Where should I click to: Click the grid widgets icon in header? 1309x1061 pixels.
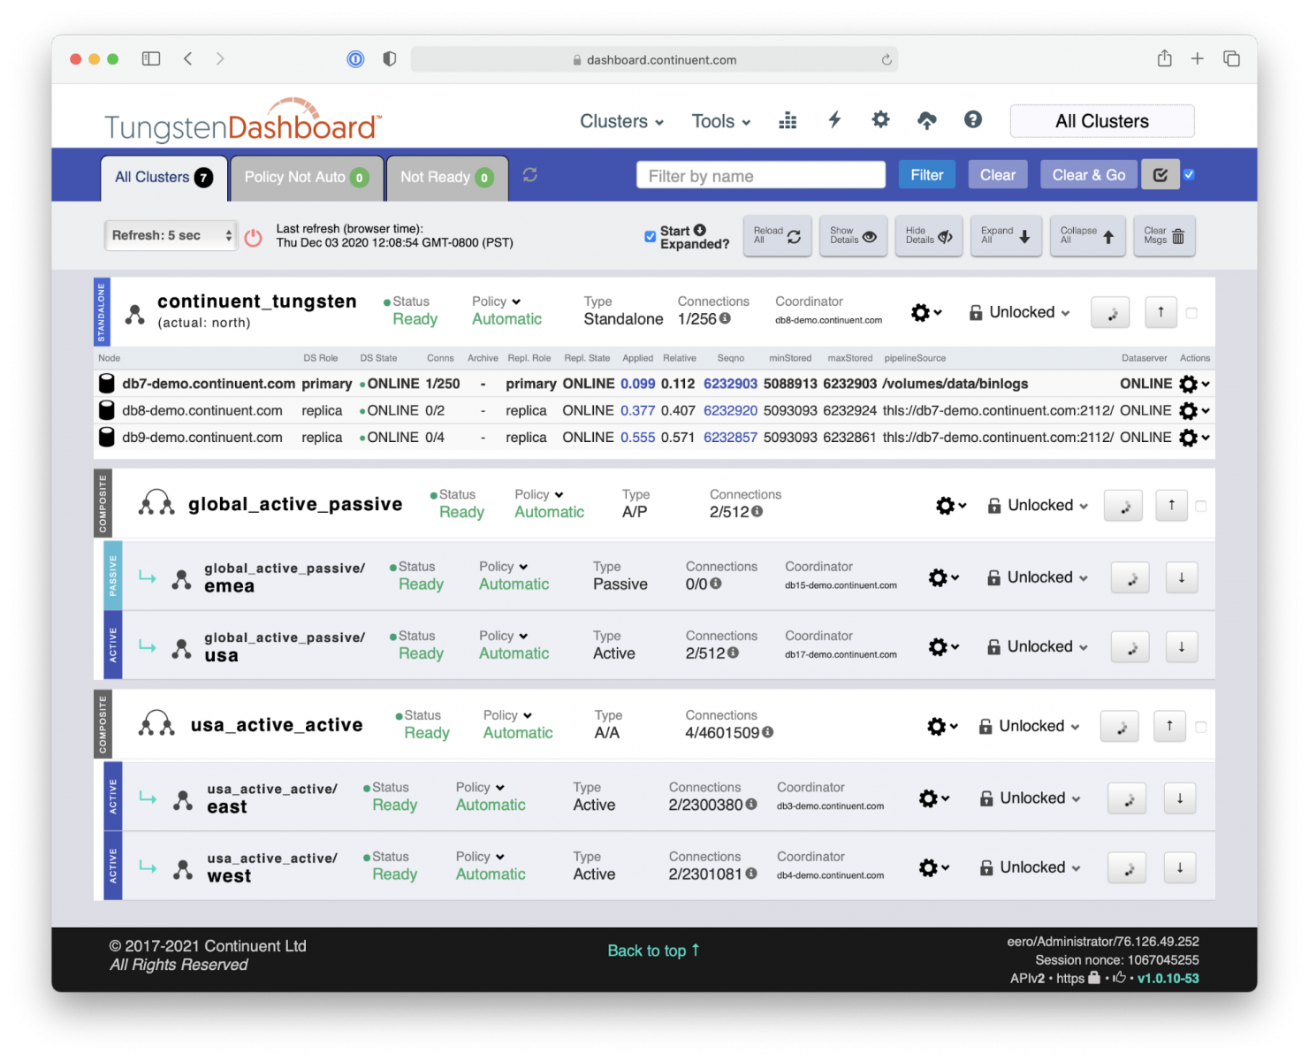788,121
